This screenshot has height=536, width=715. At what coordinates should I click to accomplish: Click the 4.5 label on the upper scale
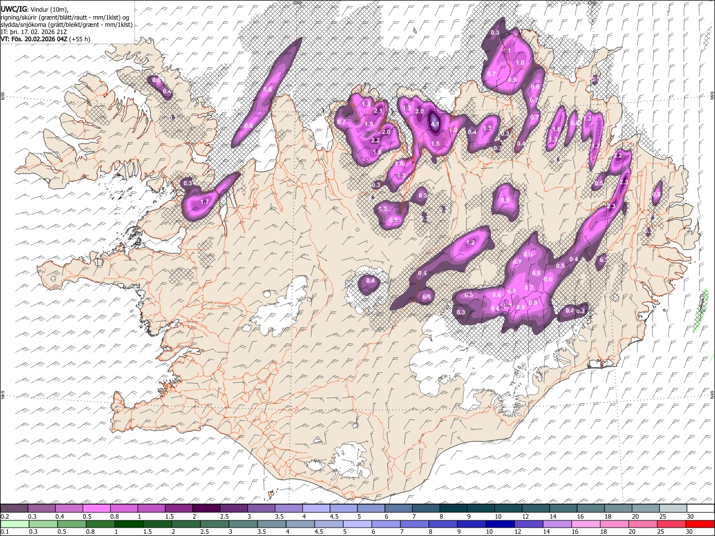tap(335, 516)
